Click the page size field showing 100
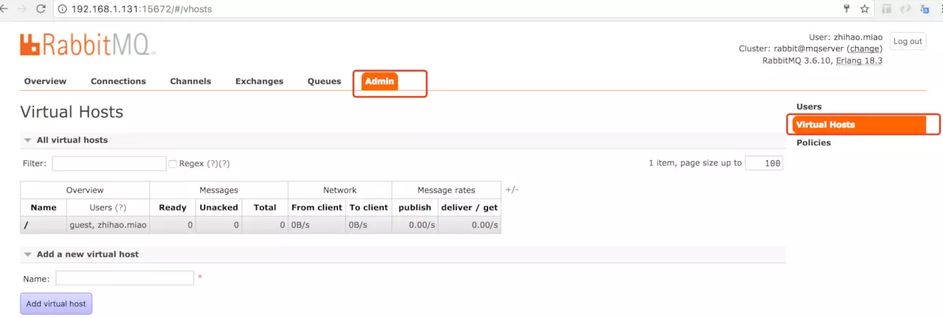Image resolution: width=943 pixels, height=318 pixels. (x=763, y=163)
